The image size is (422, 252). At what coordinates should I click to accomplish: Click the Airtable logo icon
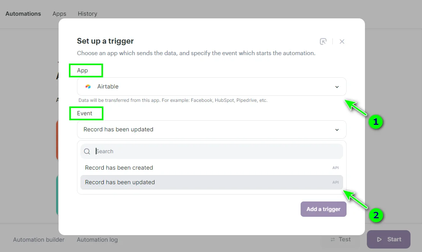pos(88,87)
